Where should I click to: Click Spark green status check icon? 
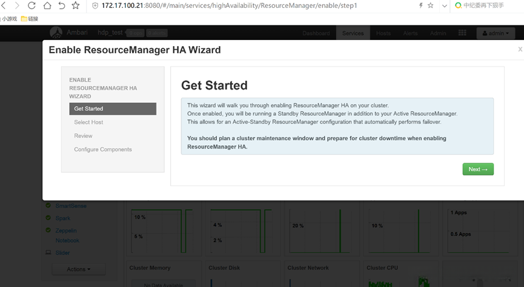pyautogui.click(x=48, y=218)
